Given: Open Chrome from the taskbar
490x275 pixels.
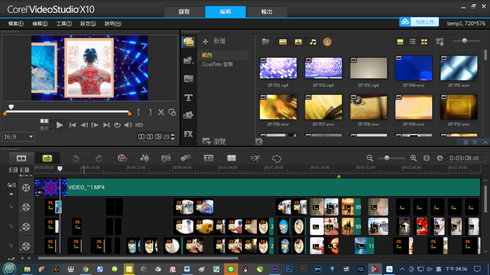Looking at the screenshot, I should 85,269.
